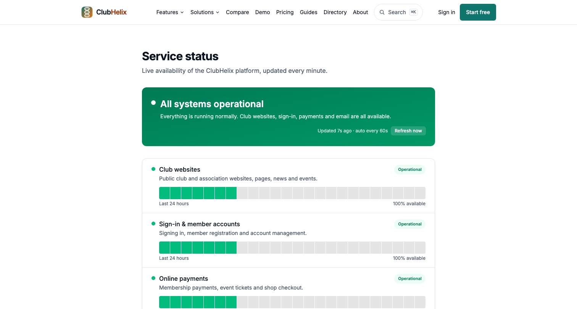Click the search magnifier icon
The height and width of the screenshot is (309, 577).
382,12
